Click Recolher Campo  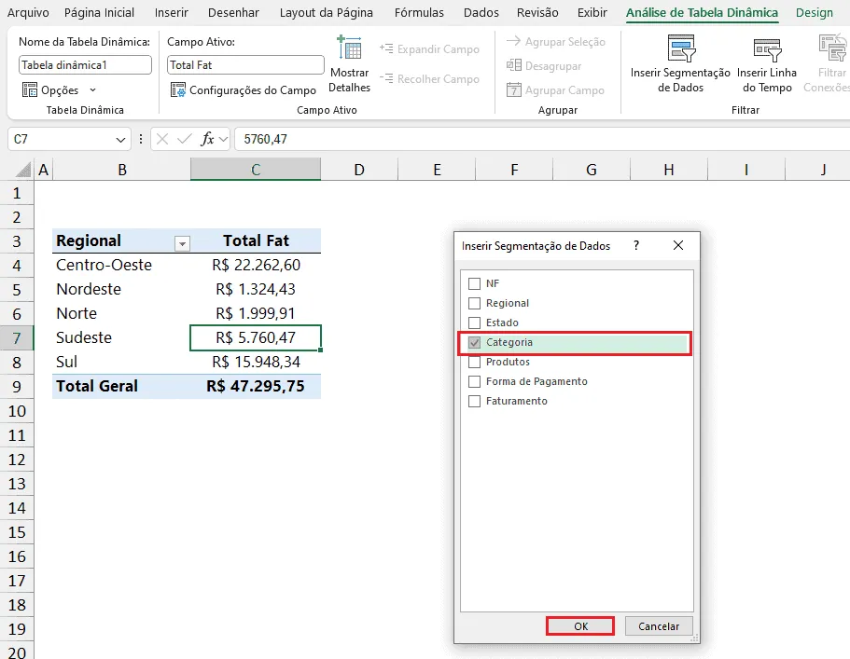tap(429, 79)
